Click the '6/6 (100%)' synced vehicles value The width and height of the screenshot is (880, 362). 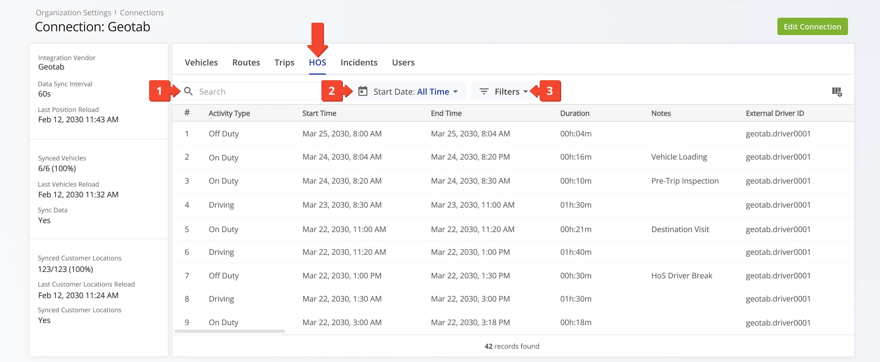click(x=57, y=169)
